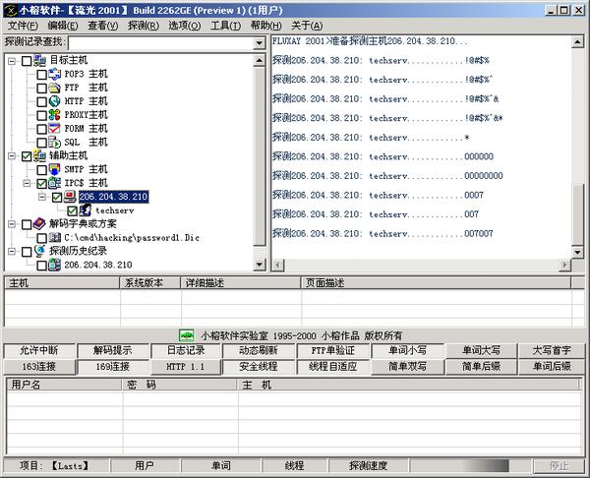The width and height of the screenshot is (590, 478).
Task: Check the 目标主机 checkbox
Action: coord(27,61)
